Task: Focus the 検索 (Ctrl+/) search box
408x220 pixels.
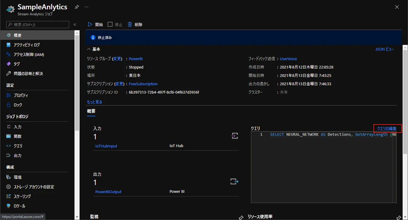Action: pyautogui.click(x=38, y=25)
